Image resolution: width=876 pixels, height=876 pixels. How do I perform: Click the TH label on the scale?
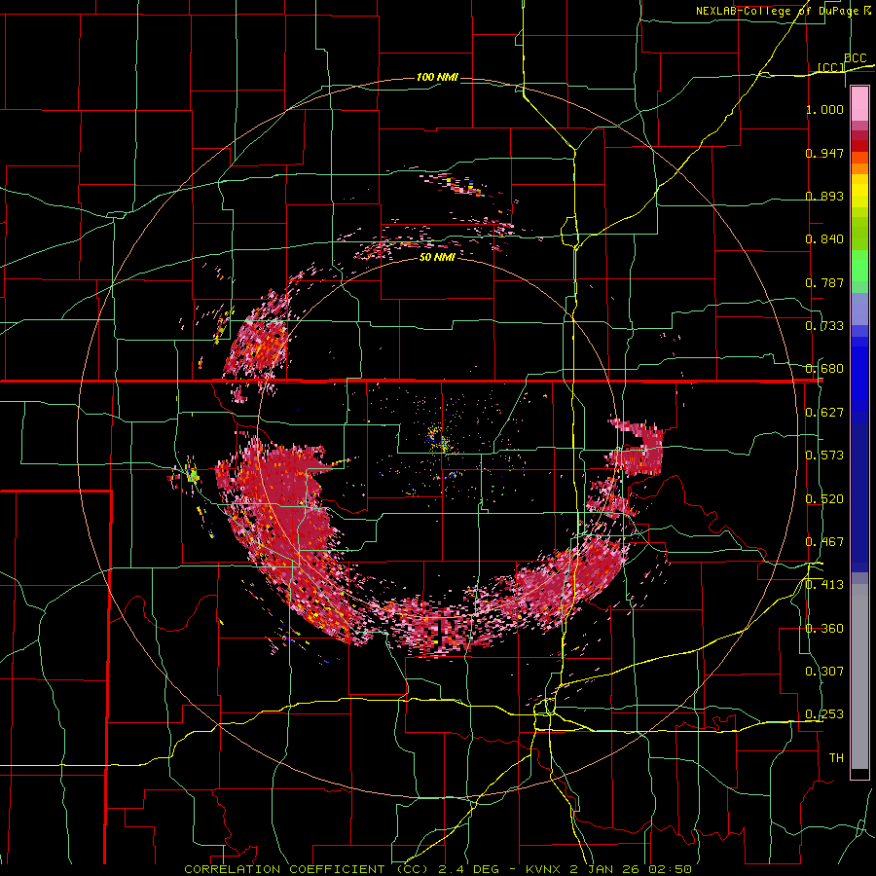pos(836,758)
